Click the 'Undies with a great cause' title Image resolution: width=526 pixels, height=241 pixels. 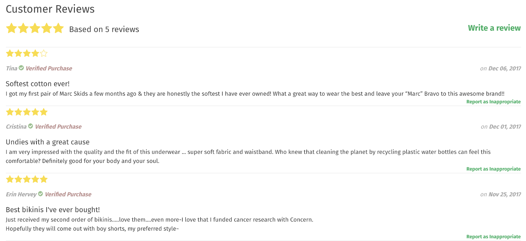[47, 142]
